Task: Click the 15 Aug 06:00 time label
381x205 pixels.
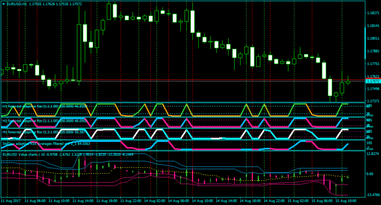Action: pyautogui.click(x=322, y=201)
